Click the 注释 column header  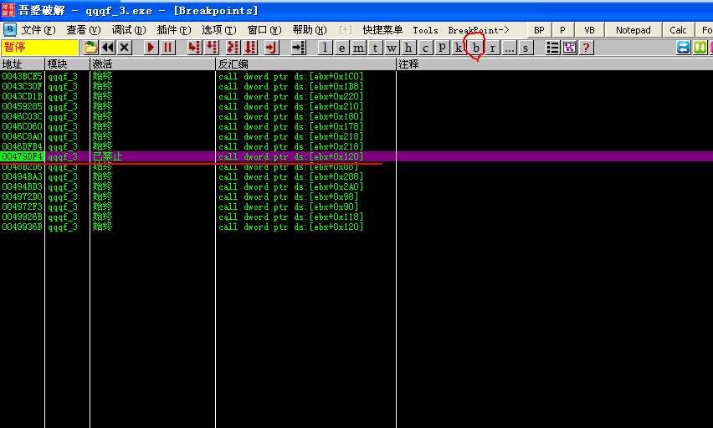click(x=555, y=64)
